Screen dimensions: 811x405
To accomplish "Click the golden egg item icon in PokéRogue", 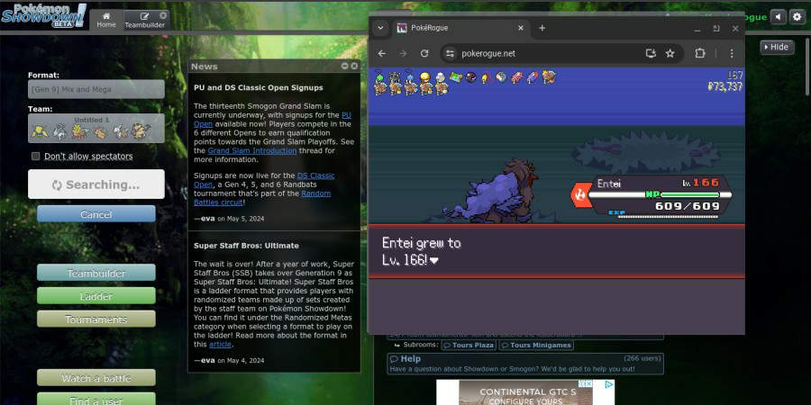I will pos(425,77).
